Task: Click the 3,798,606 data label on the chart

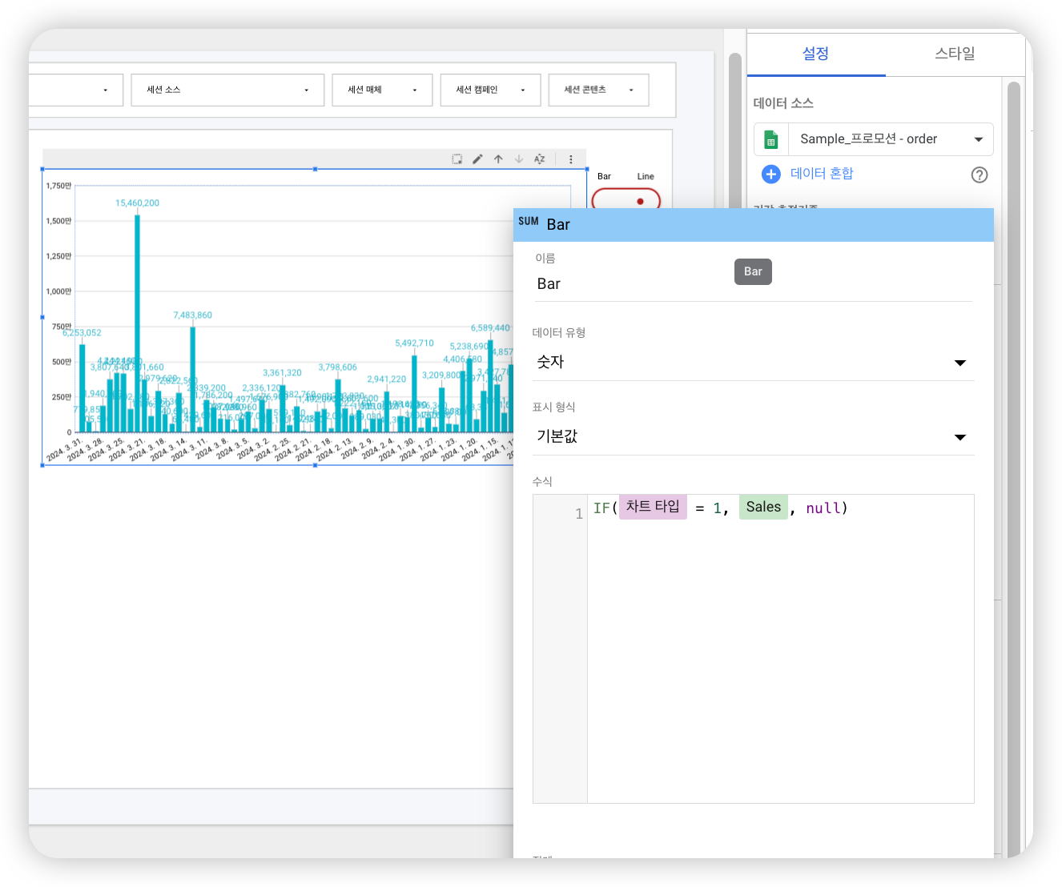Action: [x=337, y=367]
